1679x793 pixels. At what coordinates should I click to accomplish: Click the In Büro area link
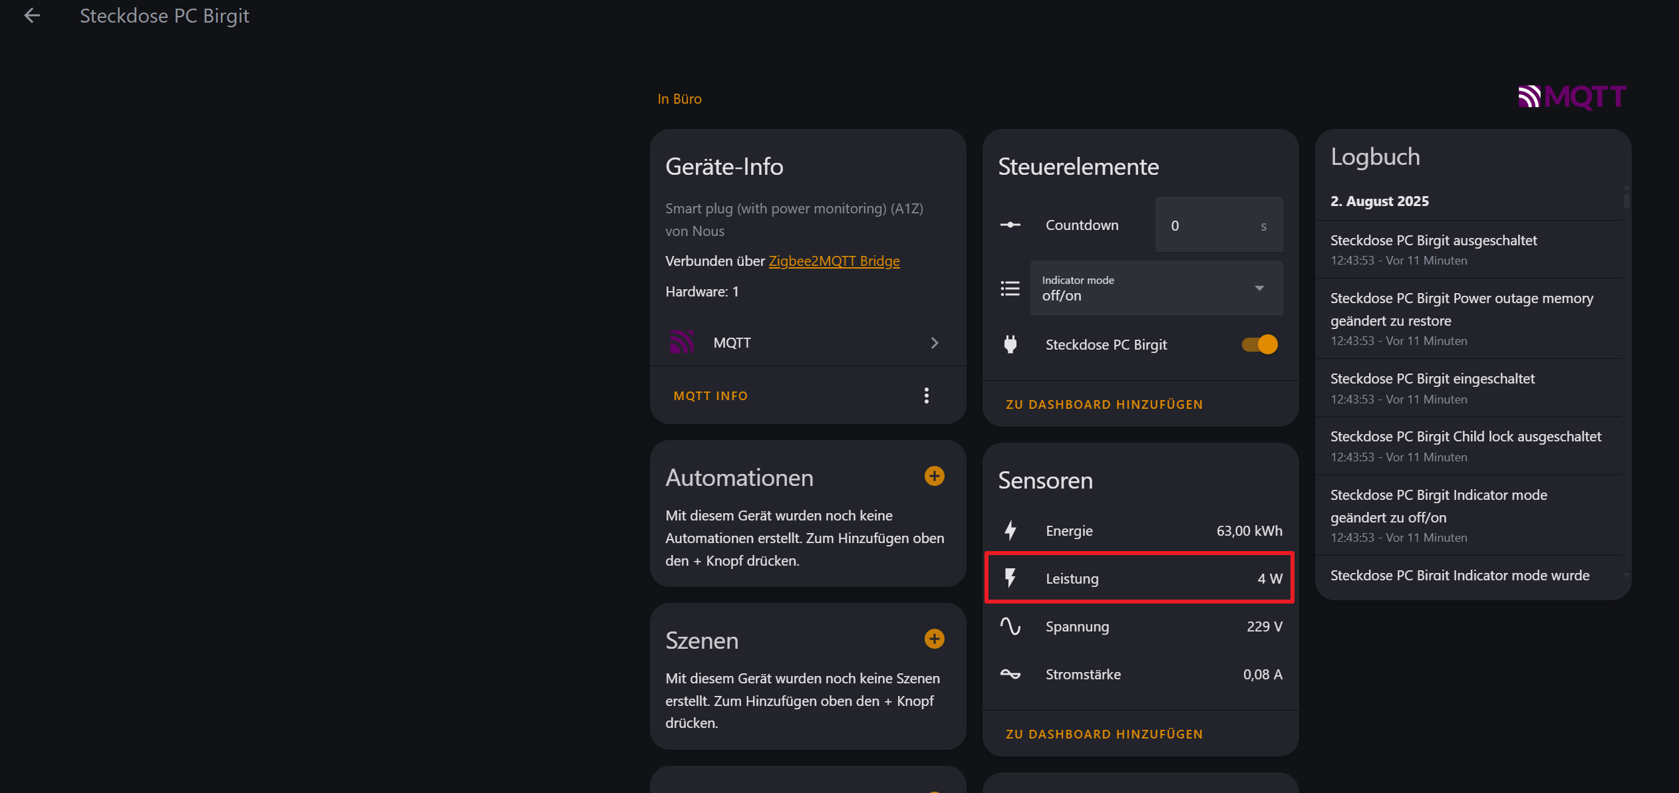[x=679, y=98]
